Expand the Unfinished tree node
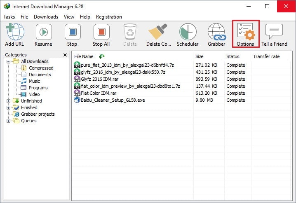 8,101
